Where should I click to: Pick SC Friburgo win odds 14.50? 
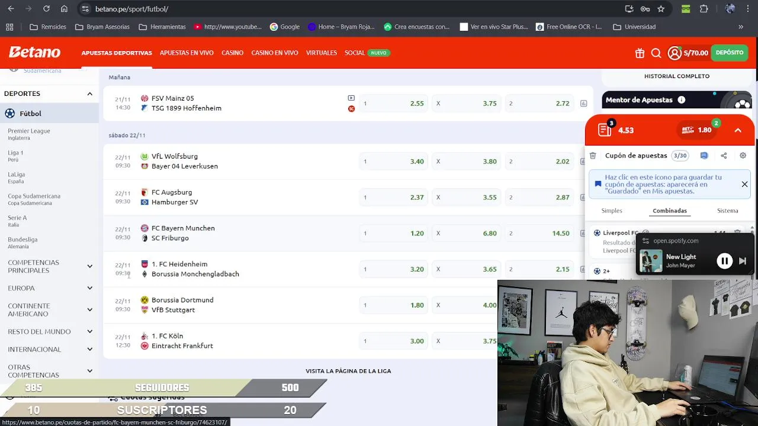(539, 234)
